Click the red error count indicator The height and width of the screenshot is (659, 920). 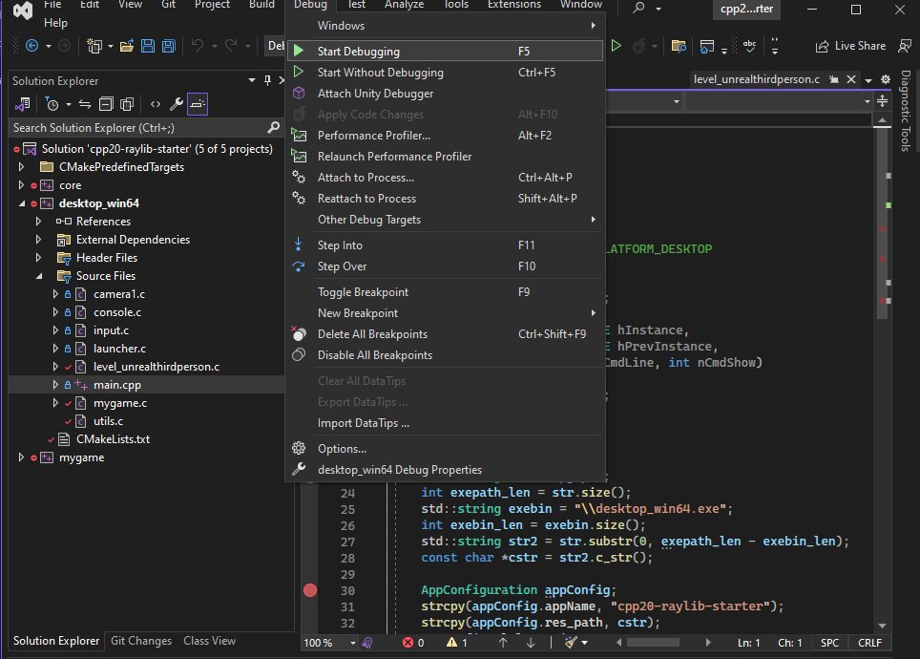(x=413, y=643)
